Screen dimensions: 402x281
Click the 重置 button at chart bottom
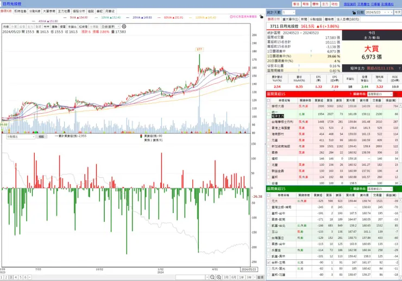coord(260,277)
